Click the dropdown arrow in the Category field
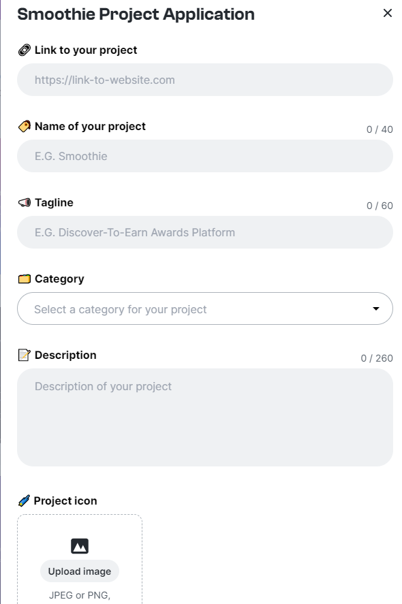 (376, 308)
